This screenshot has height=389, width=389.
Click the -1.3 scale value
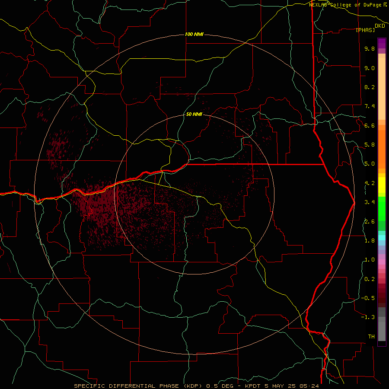[x=368, y=317]
